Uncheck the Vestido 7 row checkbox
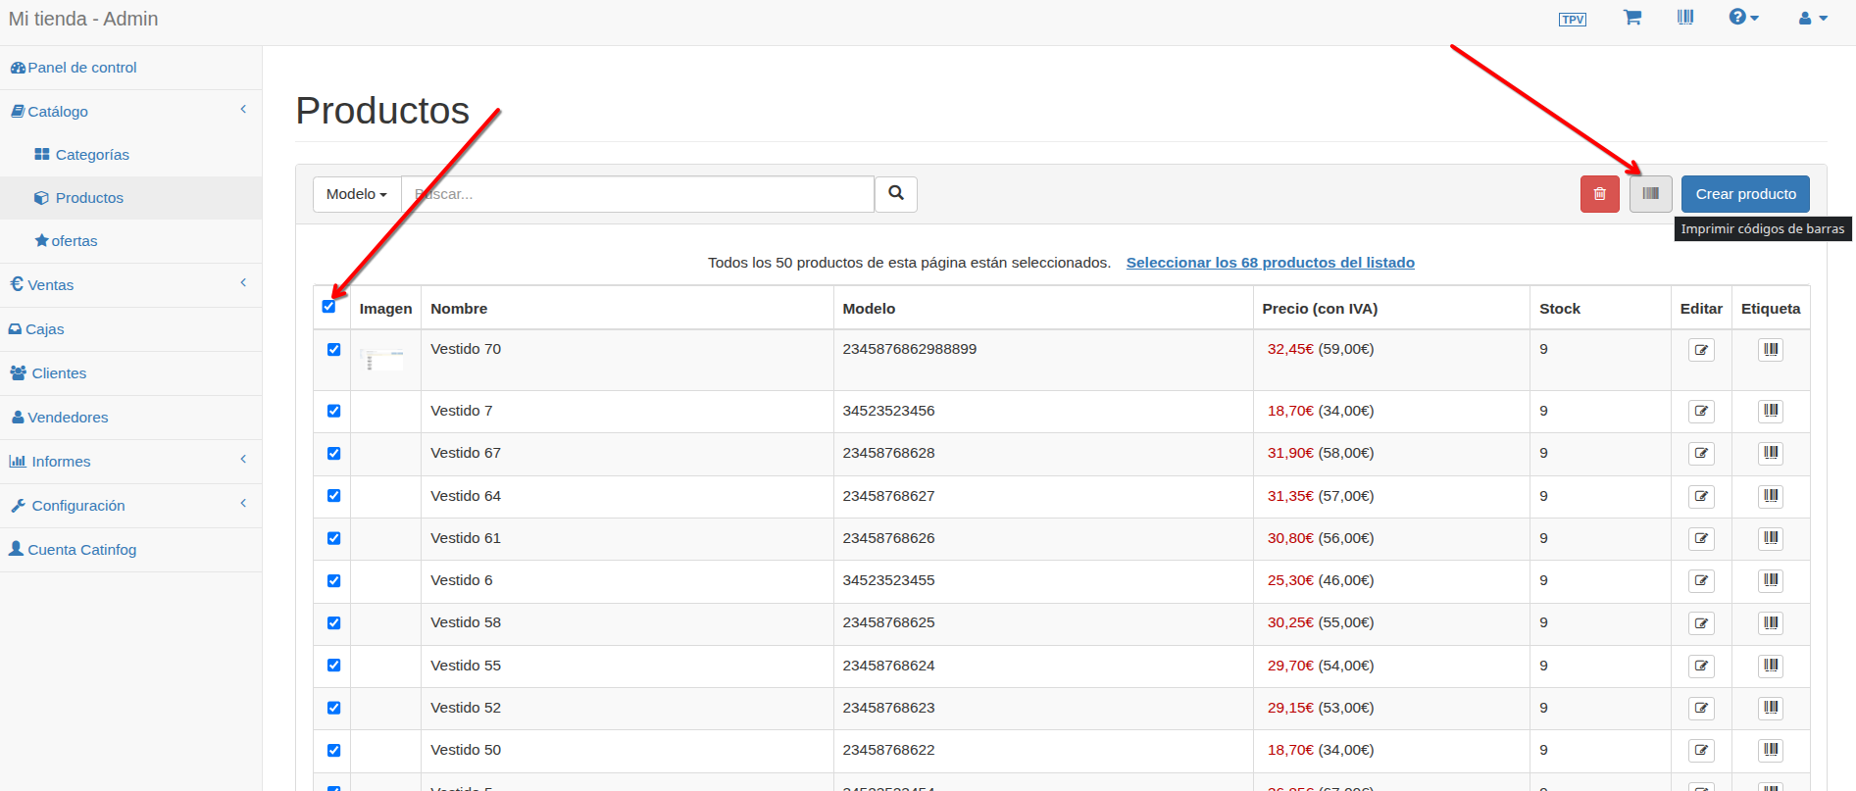Viewport: 1856px width, 791px height. coord(334,411)
